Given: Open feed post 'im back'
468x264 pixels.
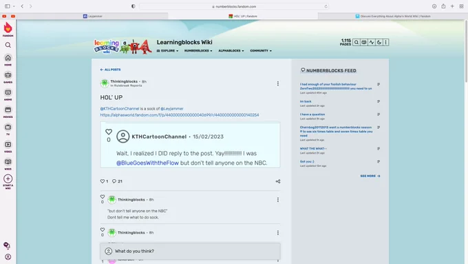Looking at the screenshot, I should (x=306, y=101).
